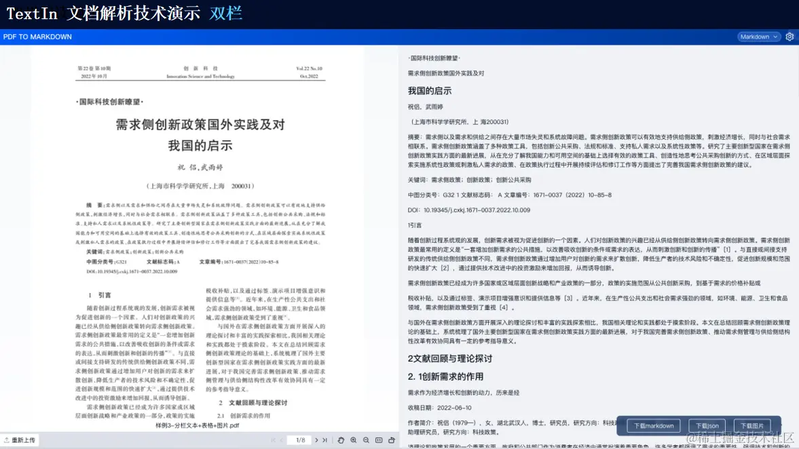Go to the next PDF page
The width and height of the screenshot is (799, 449).
click(x=316, y=440)
